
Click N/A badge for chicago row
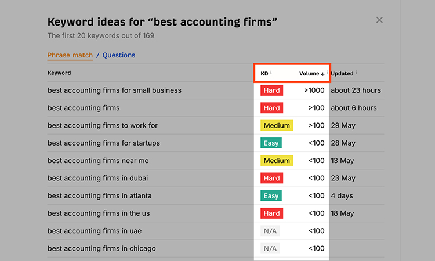[x=270, y=248]
